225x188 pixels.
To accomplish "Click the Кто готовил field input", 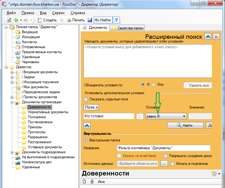I will 109,116.
